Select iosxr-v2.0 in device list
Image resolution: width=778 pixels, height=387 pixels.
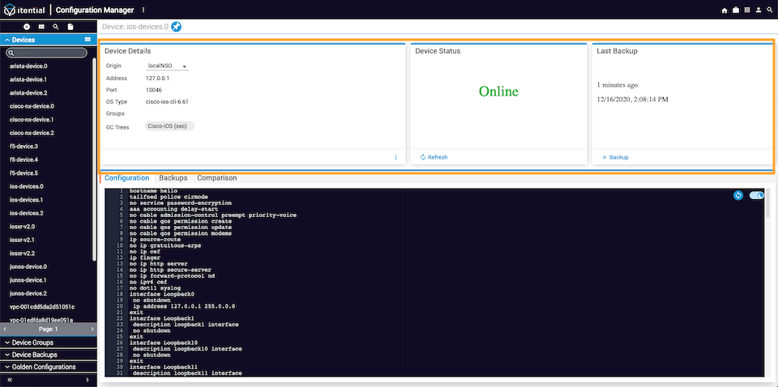click(23, 227)
